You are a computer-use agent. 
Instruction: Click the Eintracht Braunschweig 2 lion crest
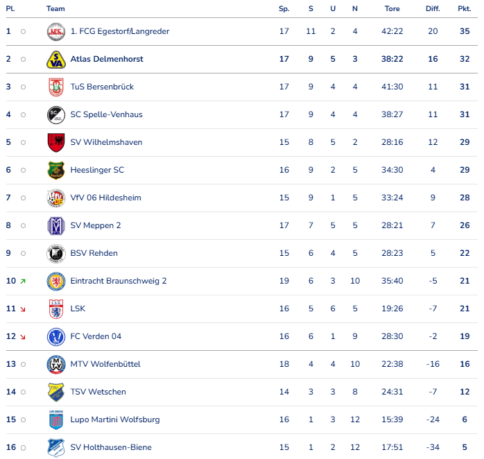(55, 281)
